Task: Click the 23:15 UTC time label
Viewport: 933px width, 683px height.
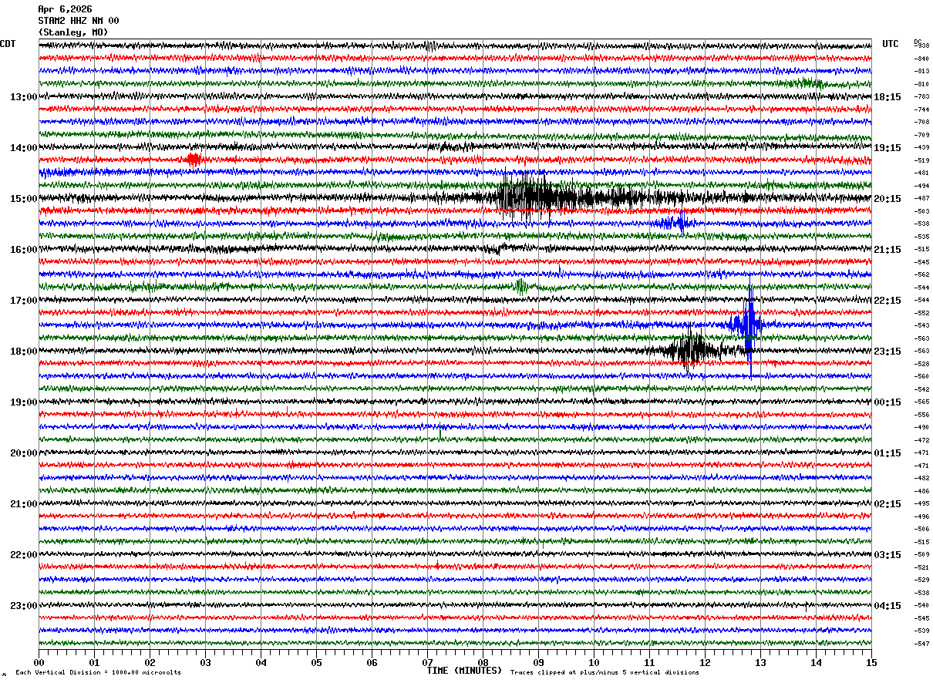Action: pyautogui.click(x=888, y=352)
